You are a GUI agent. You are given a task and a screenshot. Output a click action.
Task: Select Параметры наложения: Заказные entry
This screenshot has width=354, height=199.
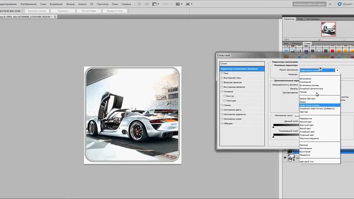242,69
